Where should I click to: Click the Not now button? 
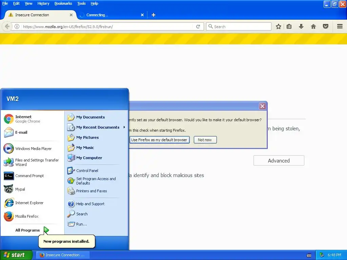pos(205,140)
